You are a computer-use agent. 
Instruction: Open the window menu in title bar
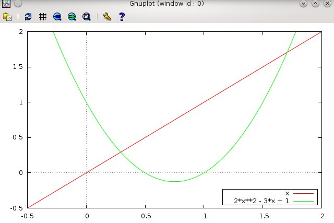pyautogui.click(x=5, y=4)
